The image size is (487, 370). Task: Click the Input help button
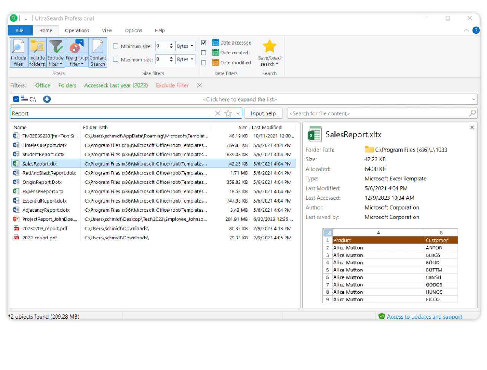tap(263, 113)
